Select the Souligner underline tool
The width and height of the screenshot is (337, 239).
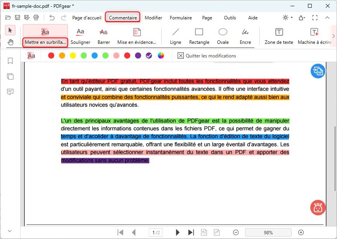80,36
